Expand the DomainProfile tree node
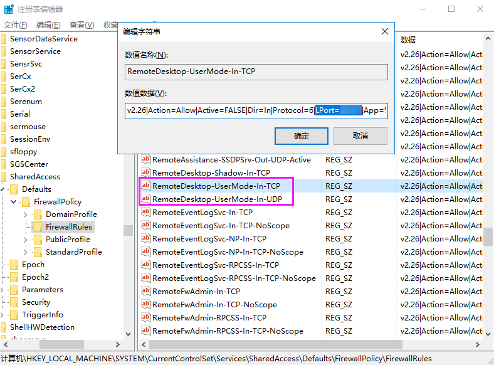494x365 pixels. (x=26, y=214)
